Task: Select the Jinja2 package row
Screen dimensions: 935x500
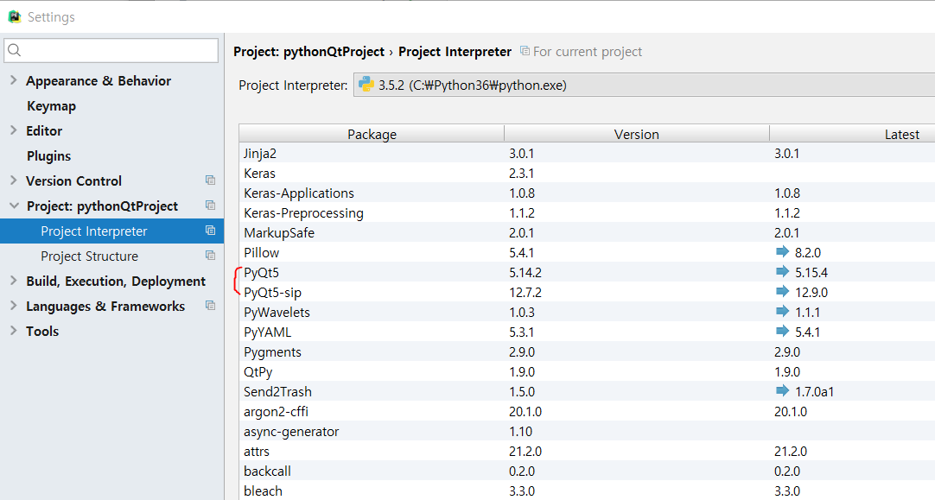Action: [587, 153]
